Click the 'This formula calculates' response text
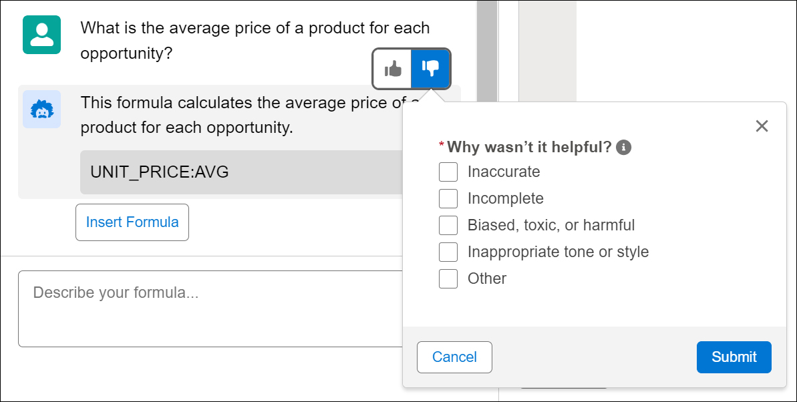This screenshot has width=797, height=402. 250,115
